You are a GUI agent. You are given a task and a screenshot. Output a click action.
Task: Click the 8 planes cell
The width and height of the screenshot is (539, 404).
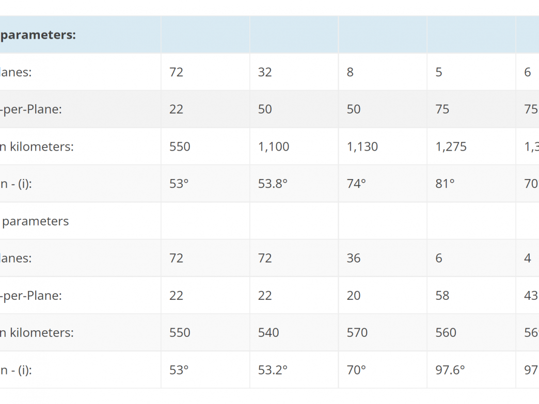coord(383,72)
